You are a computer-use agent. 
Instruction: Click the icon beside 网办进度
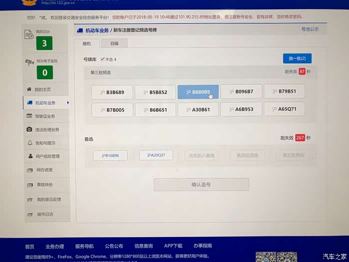[x=30, y=170]
